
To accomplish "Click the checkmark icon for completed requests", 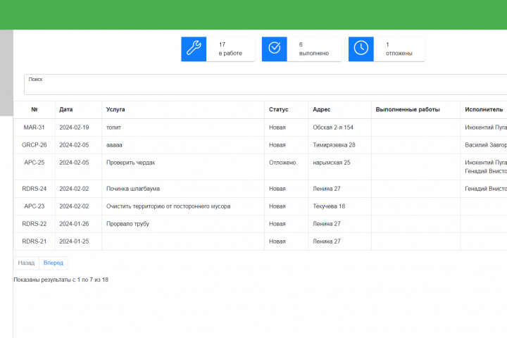I will tap(274, 49).
